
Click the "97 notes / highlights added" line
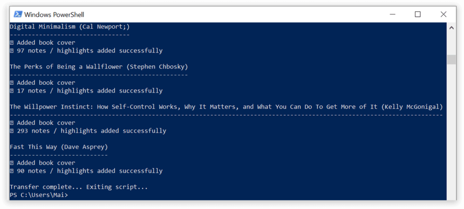click(x=89, y=51)
